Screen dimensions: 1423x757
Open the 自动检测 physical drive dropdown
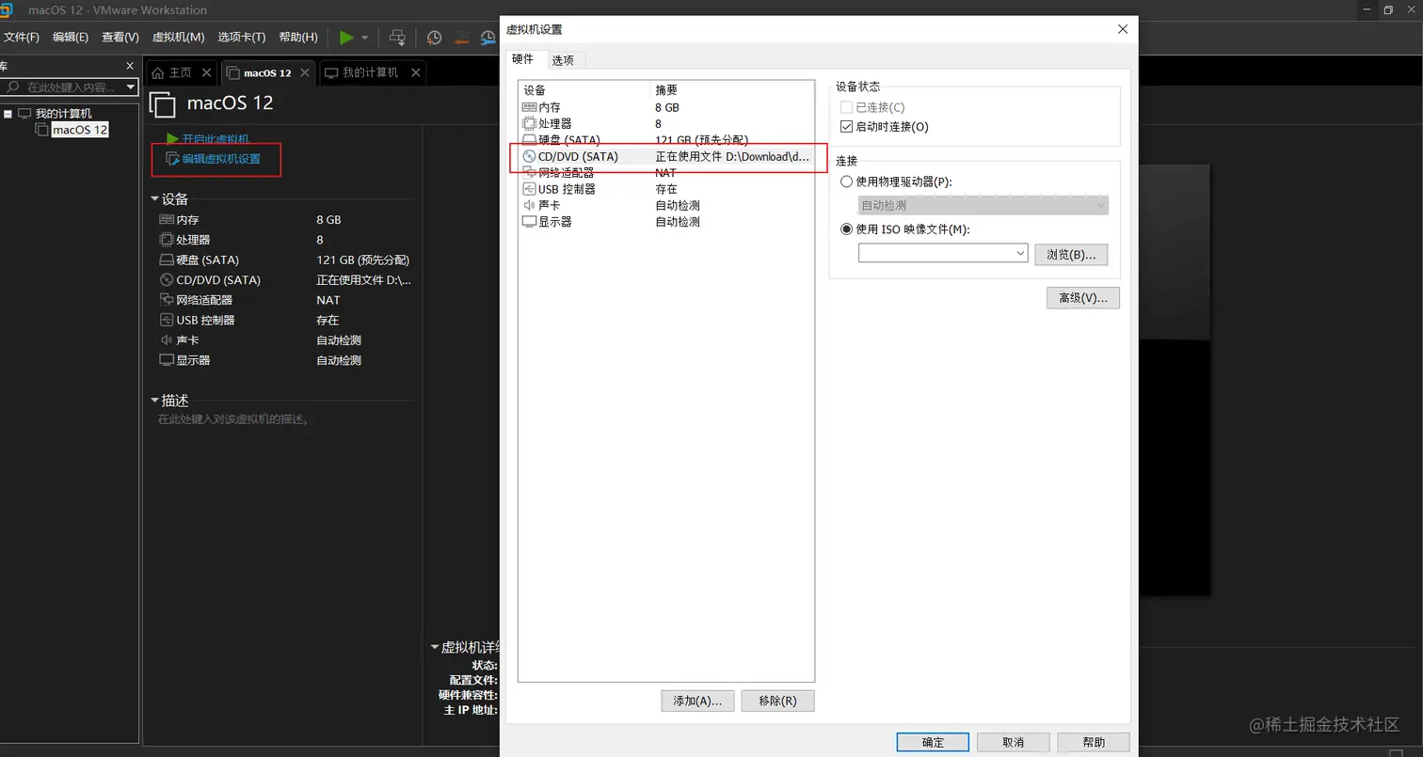pos(983,205)
